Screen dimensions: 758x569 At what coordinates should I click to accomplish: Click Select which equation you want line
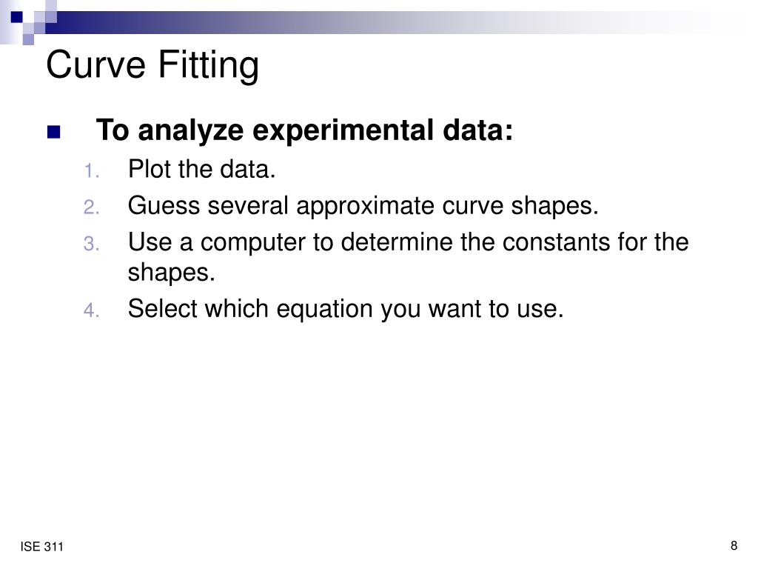point(346,309)
